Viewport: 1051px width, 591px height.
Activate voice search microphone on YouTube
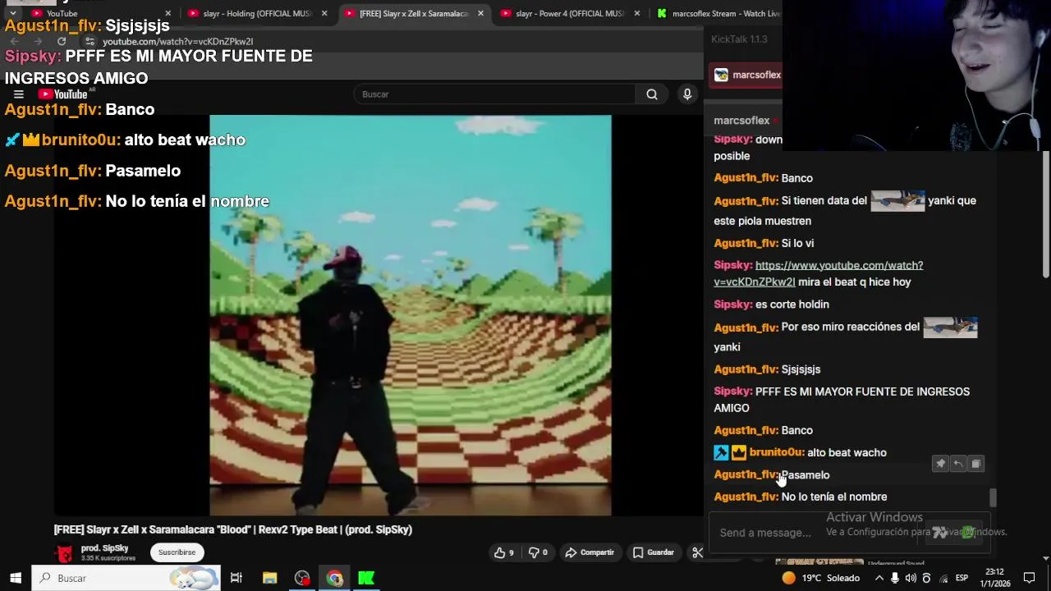tap(687, 94)
